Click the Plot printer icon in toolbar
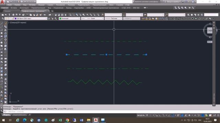The width and height of the screenshot is (220, 123). coord(13,15)
